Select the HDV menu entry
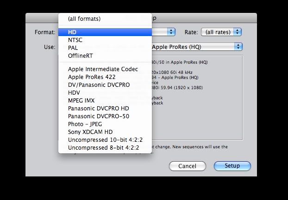288x200 pixels. tap(105, 93)
